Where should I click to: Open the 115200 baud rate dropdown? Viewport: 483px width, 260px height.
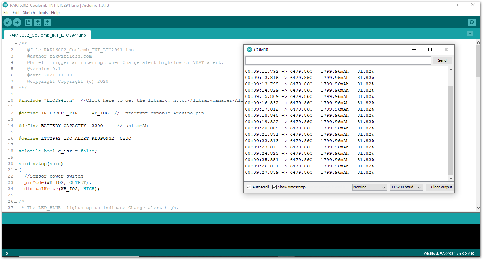pos(406,187)
